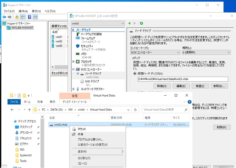
Task: Expand the ハード ドライブ node
Action: [78, 74]
